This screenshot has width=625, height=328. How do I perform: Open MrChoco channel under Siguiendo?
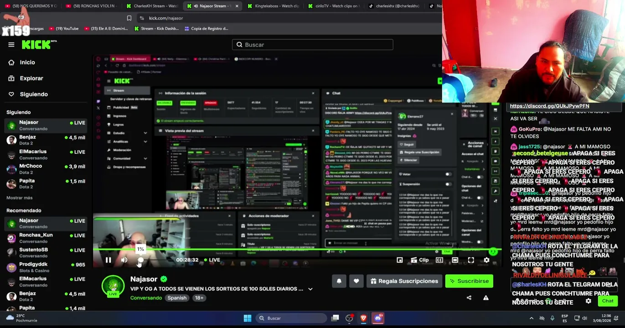coord(46,169)
